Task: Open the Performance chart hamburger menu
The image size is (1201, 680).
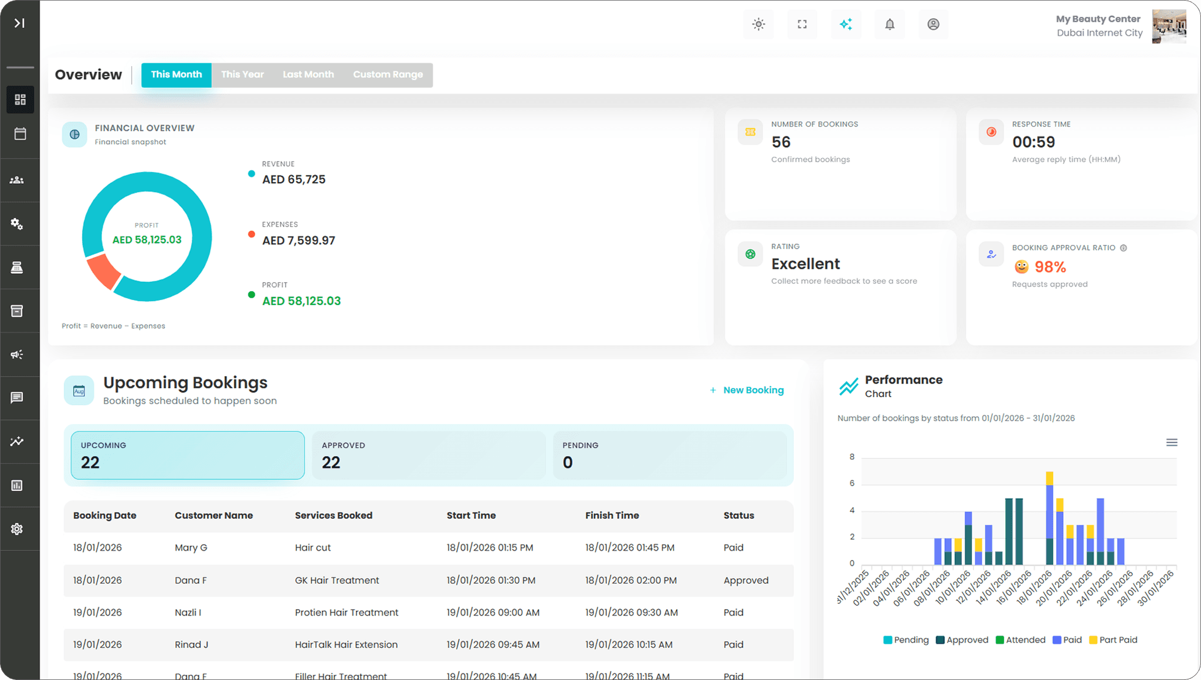Action: tap(1172, 442)
